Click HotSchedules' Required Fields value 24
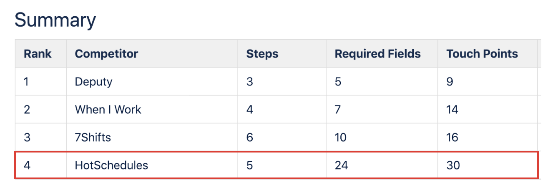The image size is (553, 180). point(342,165)
